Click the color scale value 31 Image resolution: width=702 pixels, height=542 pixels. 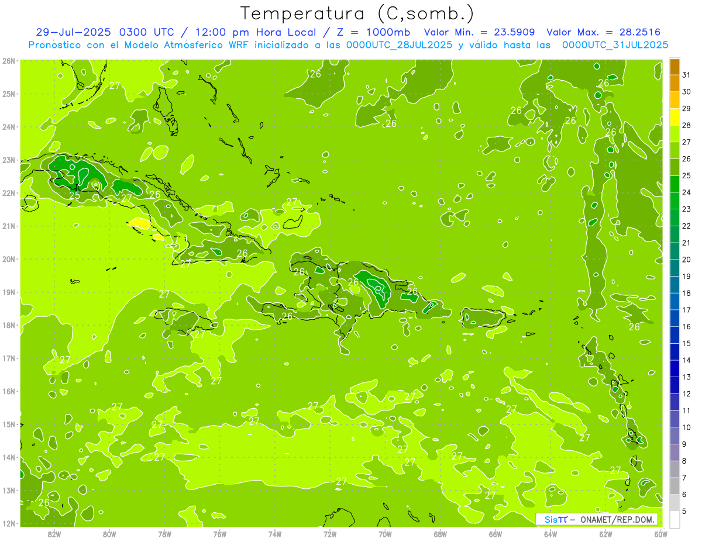click(x=686, y=75)
